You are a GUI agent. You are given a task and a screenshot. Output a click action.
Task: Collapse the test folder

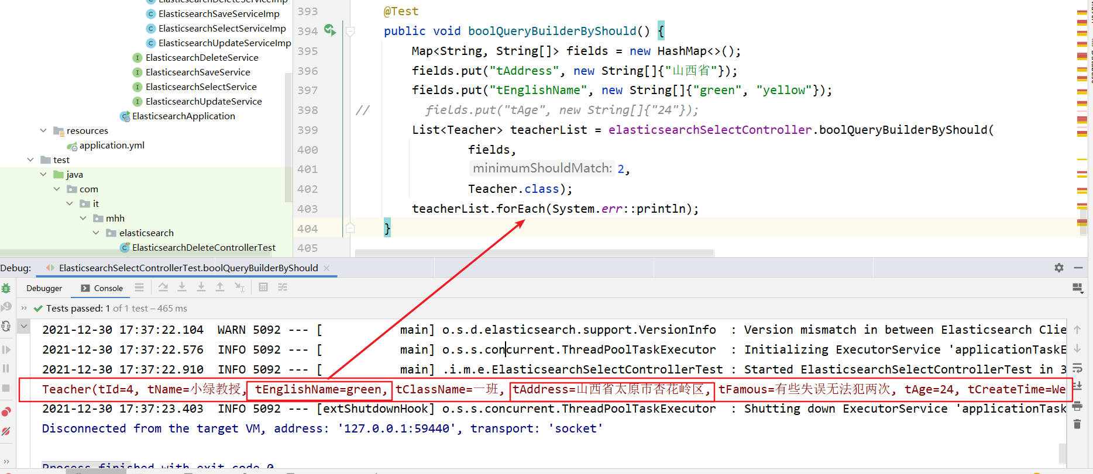[30, 160]
